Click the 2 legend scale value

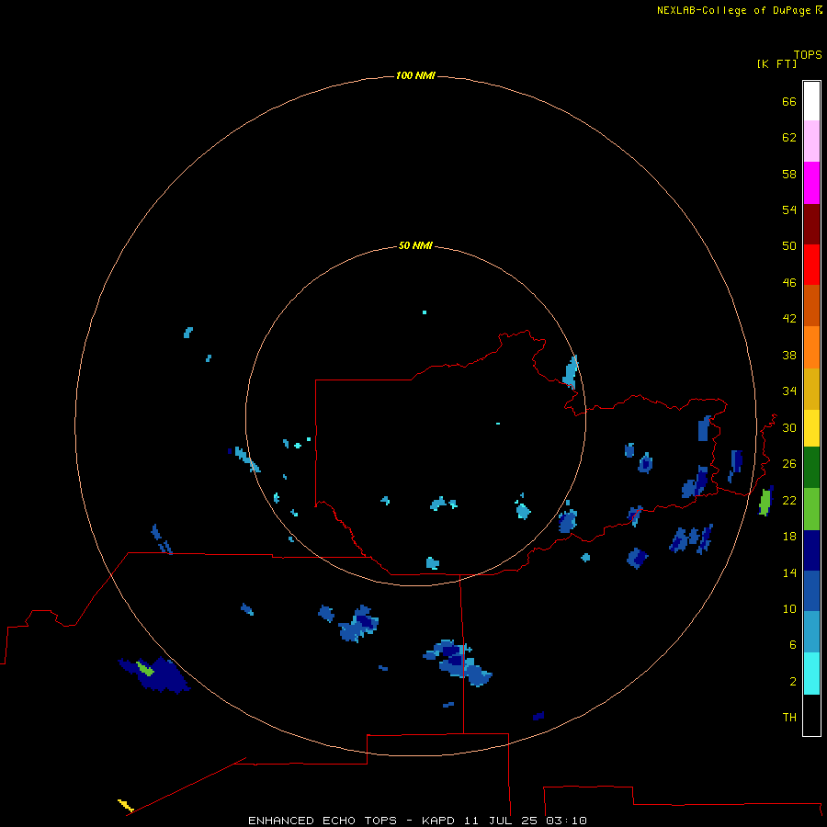(792, 681)
